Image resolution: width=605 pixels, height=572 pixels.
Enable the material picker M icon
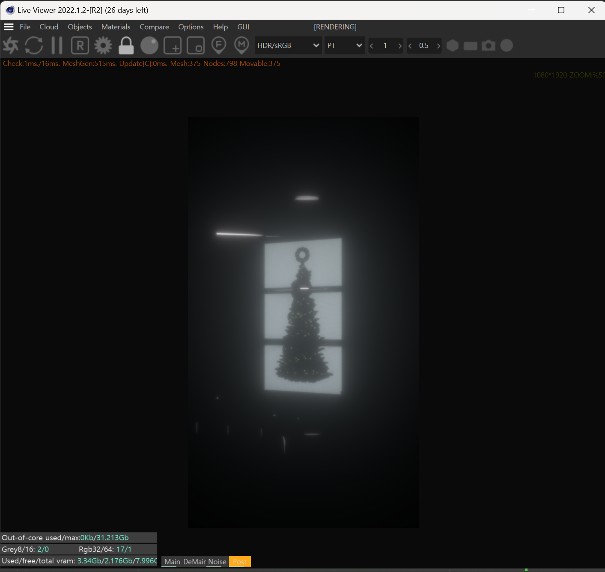pyautogui.click(x=242, y=45)
